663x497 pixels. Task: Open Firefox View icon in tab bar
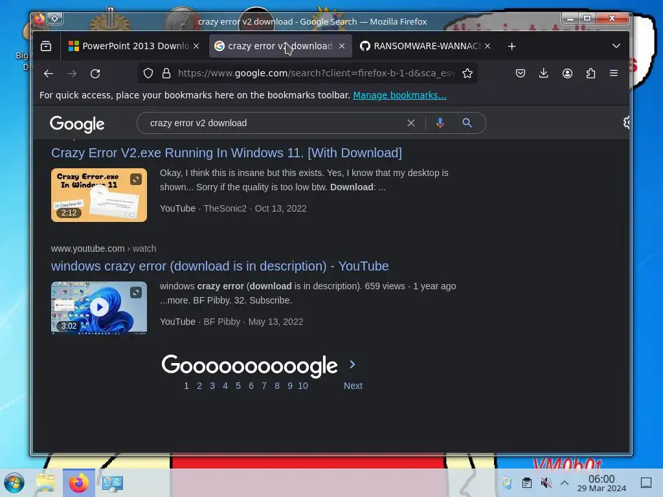pyautogui.click(x=46, y=46)
